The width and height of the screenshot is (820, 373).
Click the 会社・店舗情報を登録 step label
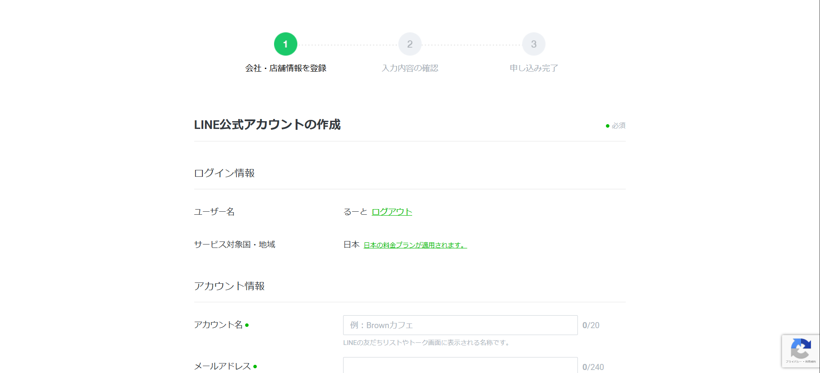pos(286,68)
